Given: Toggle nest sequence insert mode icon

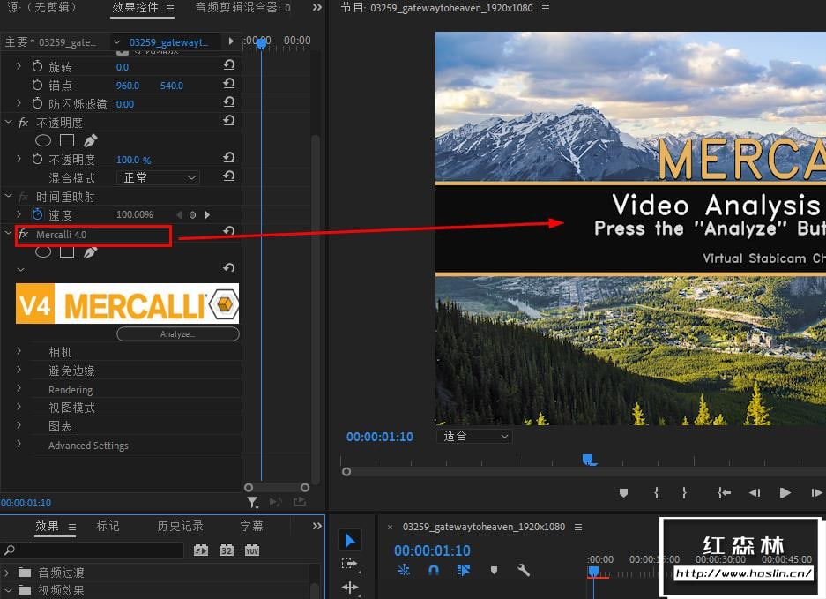Looking at the screenshot, I should tap(404, 570).
